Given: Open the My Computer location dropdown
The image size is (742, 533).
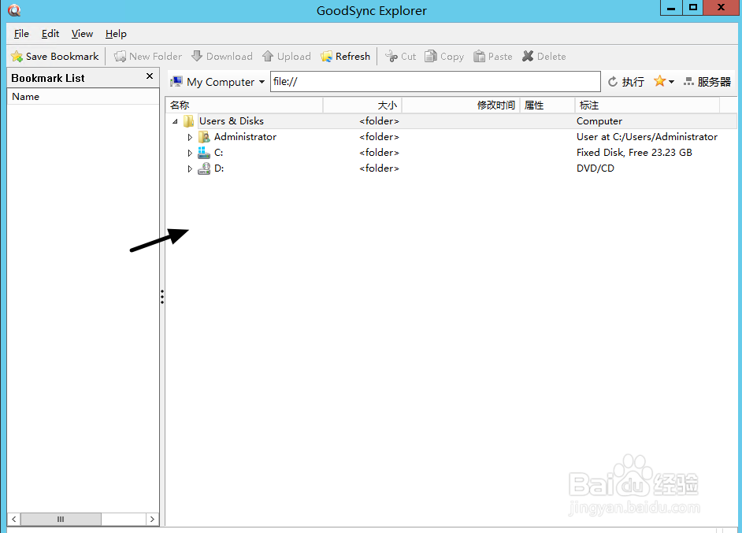Looking at the screenshot, I should click(217, 82).
